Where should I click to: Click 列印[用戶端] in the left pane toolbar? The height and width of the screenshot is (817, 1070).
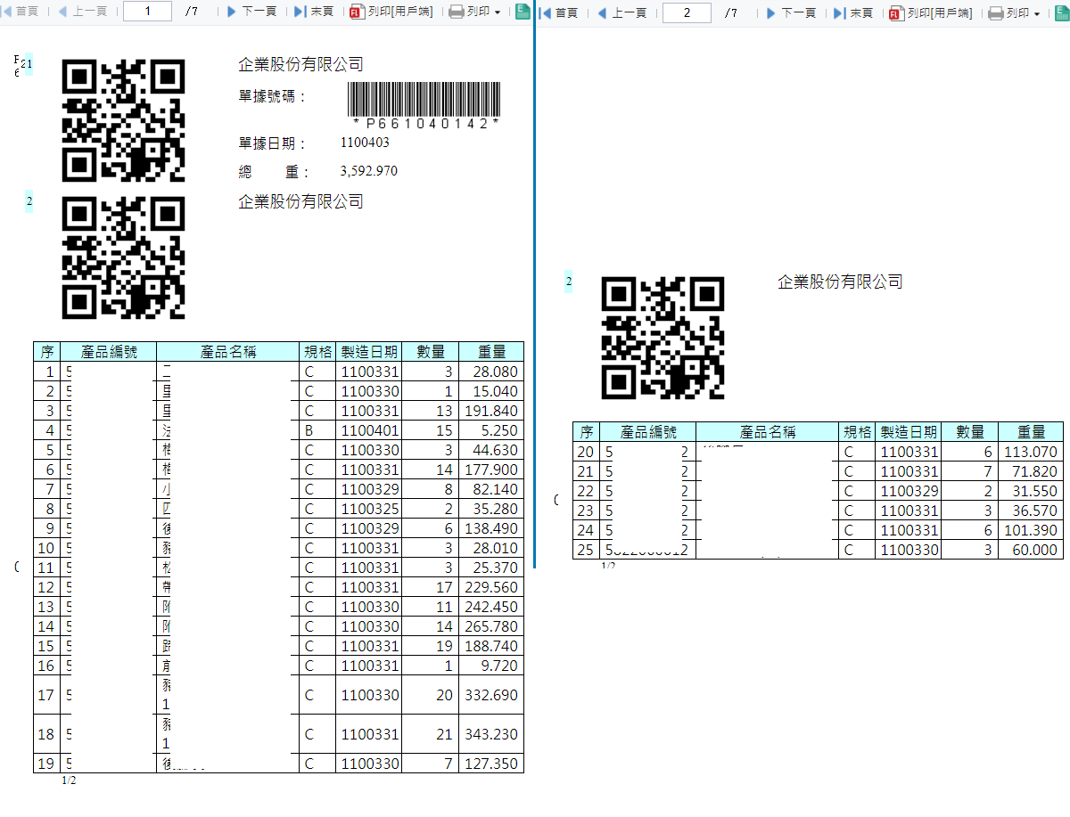pos(391,12)
